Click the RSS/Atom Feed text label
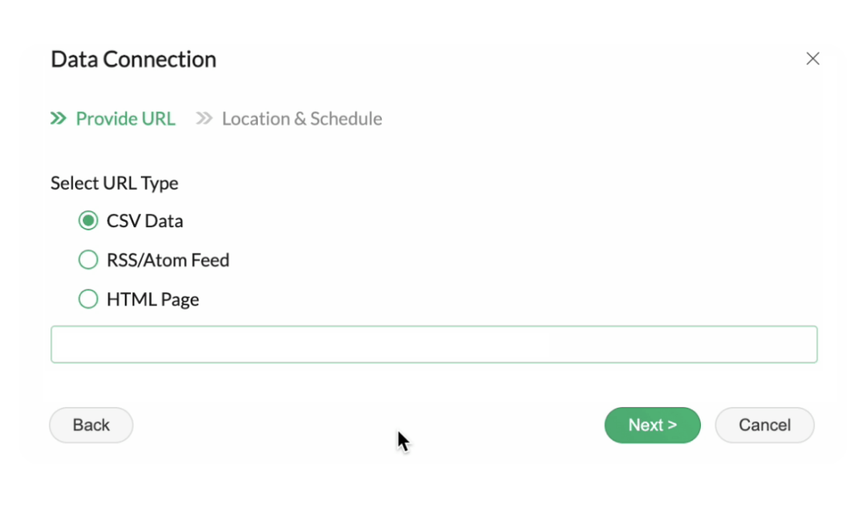Image resolution: width=866 pixels, height=507 pixels. tap(168, 260)
